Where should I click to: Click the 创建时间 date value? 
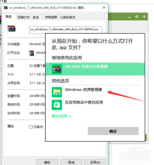pos(37,96)
